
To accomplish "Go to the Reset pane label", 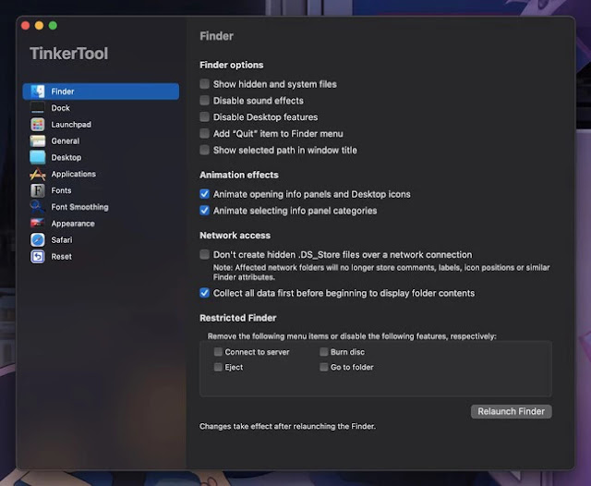I will point(62,256).
